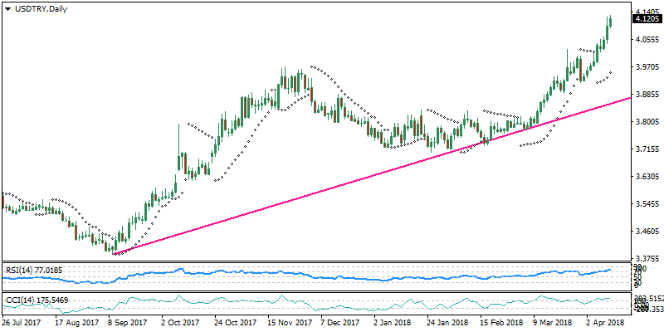Screen dimensions: 664x332
Task: Click the triangle arrow beside USDTRY,Daily
Action: pos(7,7)
